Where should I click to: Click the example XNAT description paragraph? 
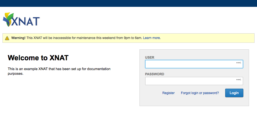[x=59, y=71]
